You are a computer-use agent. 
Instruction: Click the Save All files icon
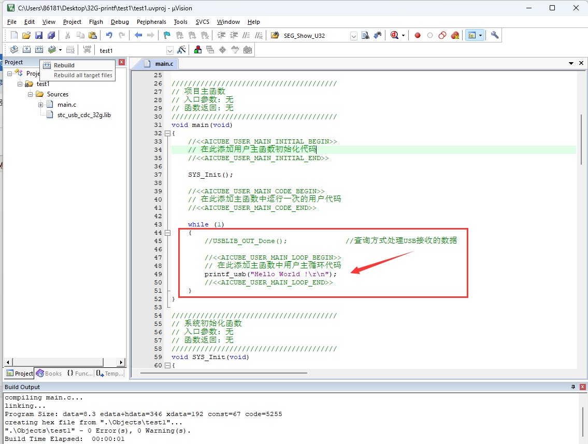[51, 35]
